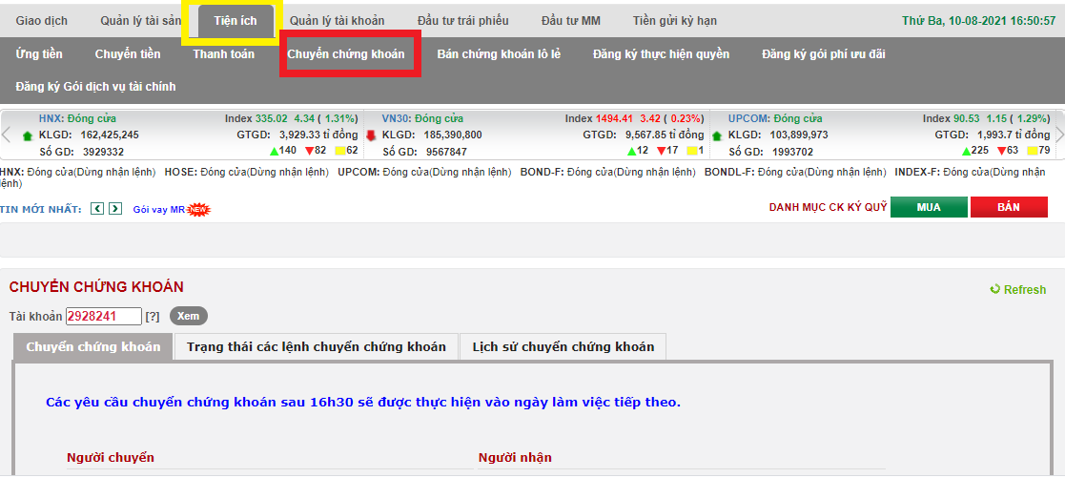Open the Tiền gửi kỳ hạn tab
This screenshot has height=478, width=1065.
(674, 20)
